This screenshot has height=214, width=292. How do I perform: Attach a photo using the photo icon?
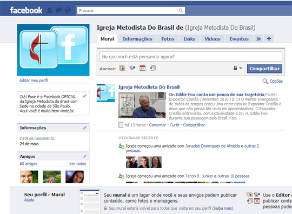tap(122, 68)
